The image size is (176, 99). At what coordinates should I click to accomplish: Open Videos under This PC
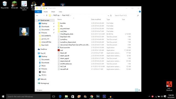[x=44, y=72]
